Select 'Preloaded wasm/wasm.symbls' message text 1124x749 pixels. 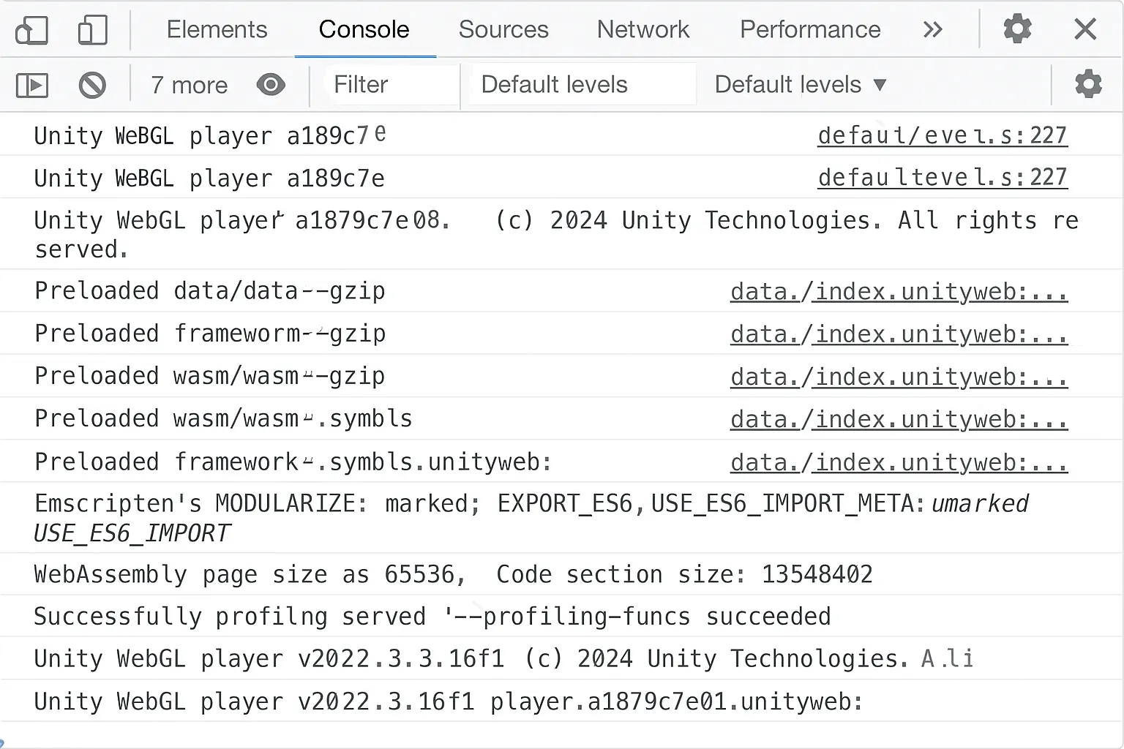223,418
